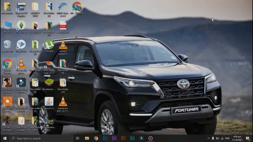
Task: Open network status tray icon
Action: pos(222,138)
